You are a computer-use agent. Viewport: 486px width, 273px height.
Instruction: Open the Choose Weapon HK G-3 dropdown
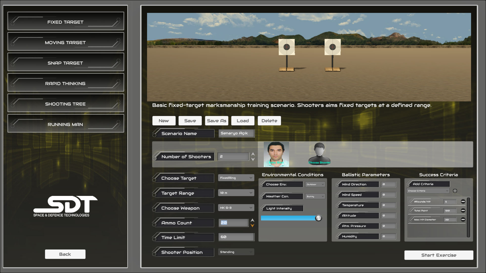(236, 208)
